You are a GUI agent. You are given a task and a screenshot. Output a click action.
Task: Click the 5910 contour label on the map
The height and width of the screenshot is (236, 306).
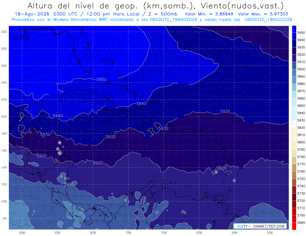69,184
